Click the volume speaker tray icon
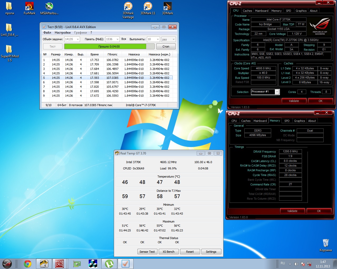Image resolution: width=337 pixels, height=269 pixels. [296, 264]
